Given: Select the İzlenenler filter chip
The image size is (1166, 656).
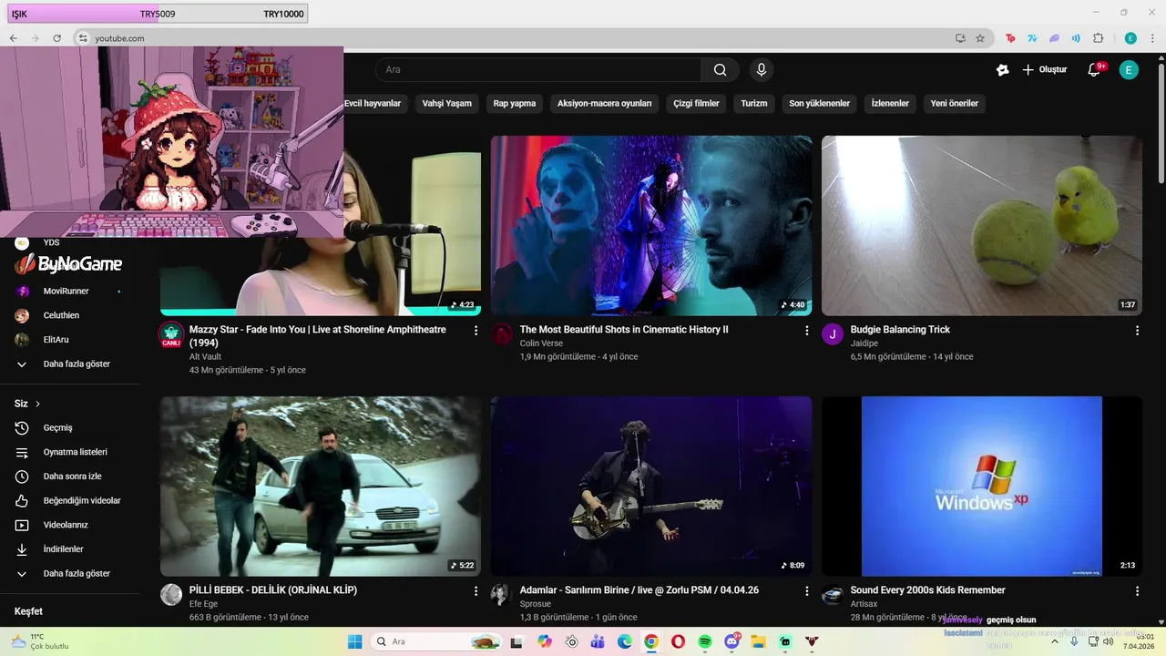Looking at the screenshot, I should pyautogui.click(x=890, y=104).
